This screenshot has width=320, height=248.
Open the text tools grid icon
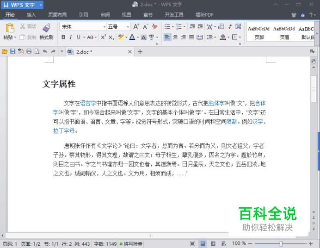click(x=221, y=26)
